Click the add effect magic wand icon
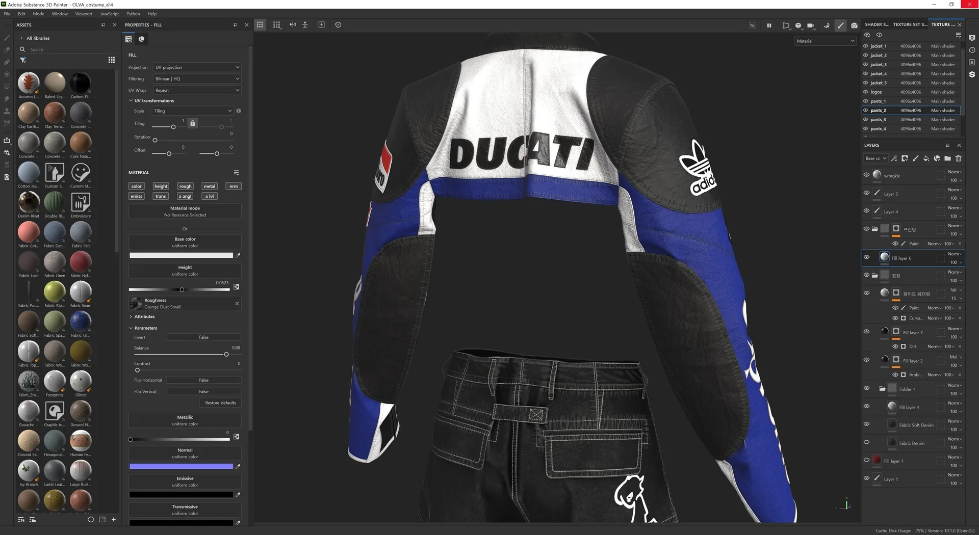The image size is (979, 535). pyautogui.click(x=894, y=158)
